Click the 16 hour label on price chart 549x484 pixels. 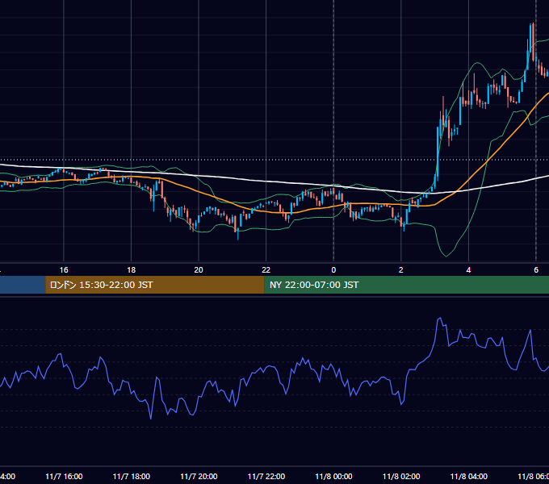pos(64,270)
